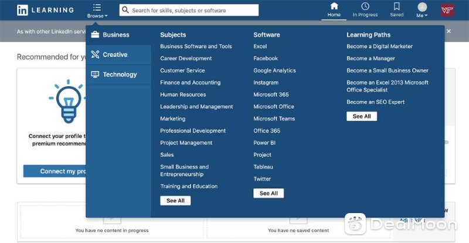Open Small Business and Entrepreneurship subject
Screen dimensions: 469x243
[184, 170]
